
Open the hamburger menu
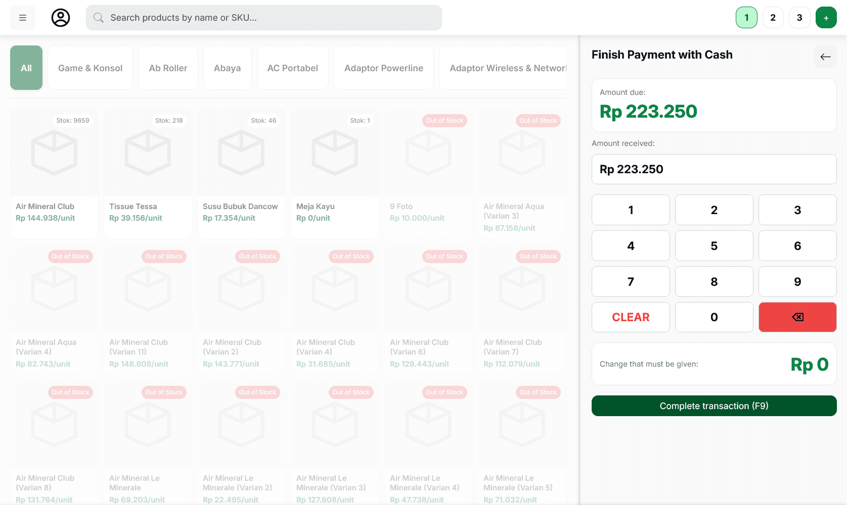pyautogui.click(x=23, y=18)
